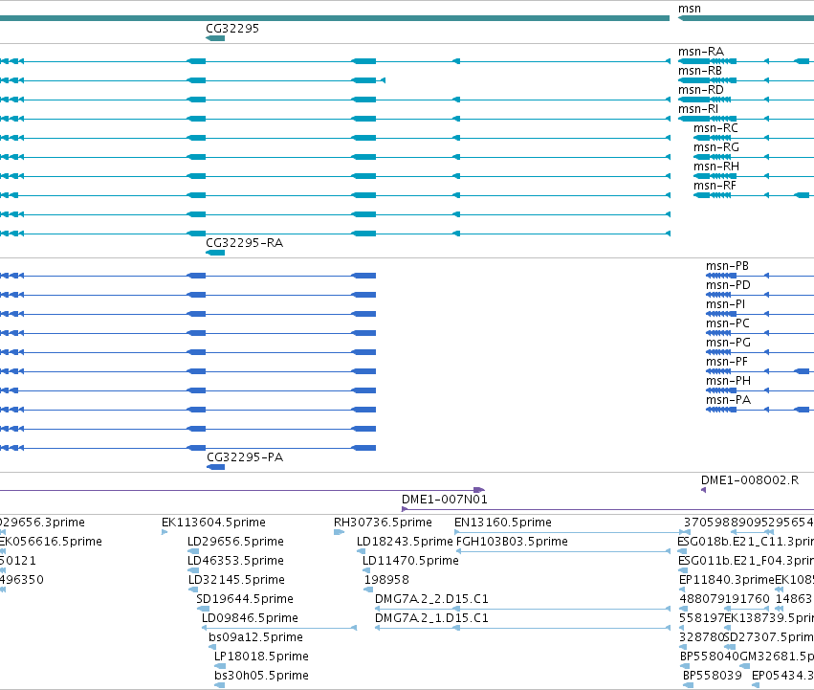The height and width of the screenshot is (690, 814).
Task: Select the msn-RB transcript label
Action: (700, 71)
